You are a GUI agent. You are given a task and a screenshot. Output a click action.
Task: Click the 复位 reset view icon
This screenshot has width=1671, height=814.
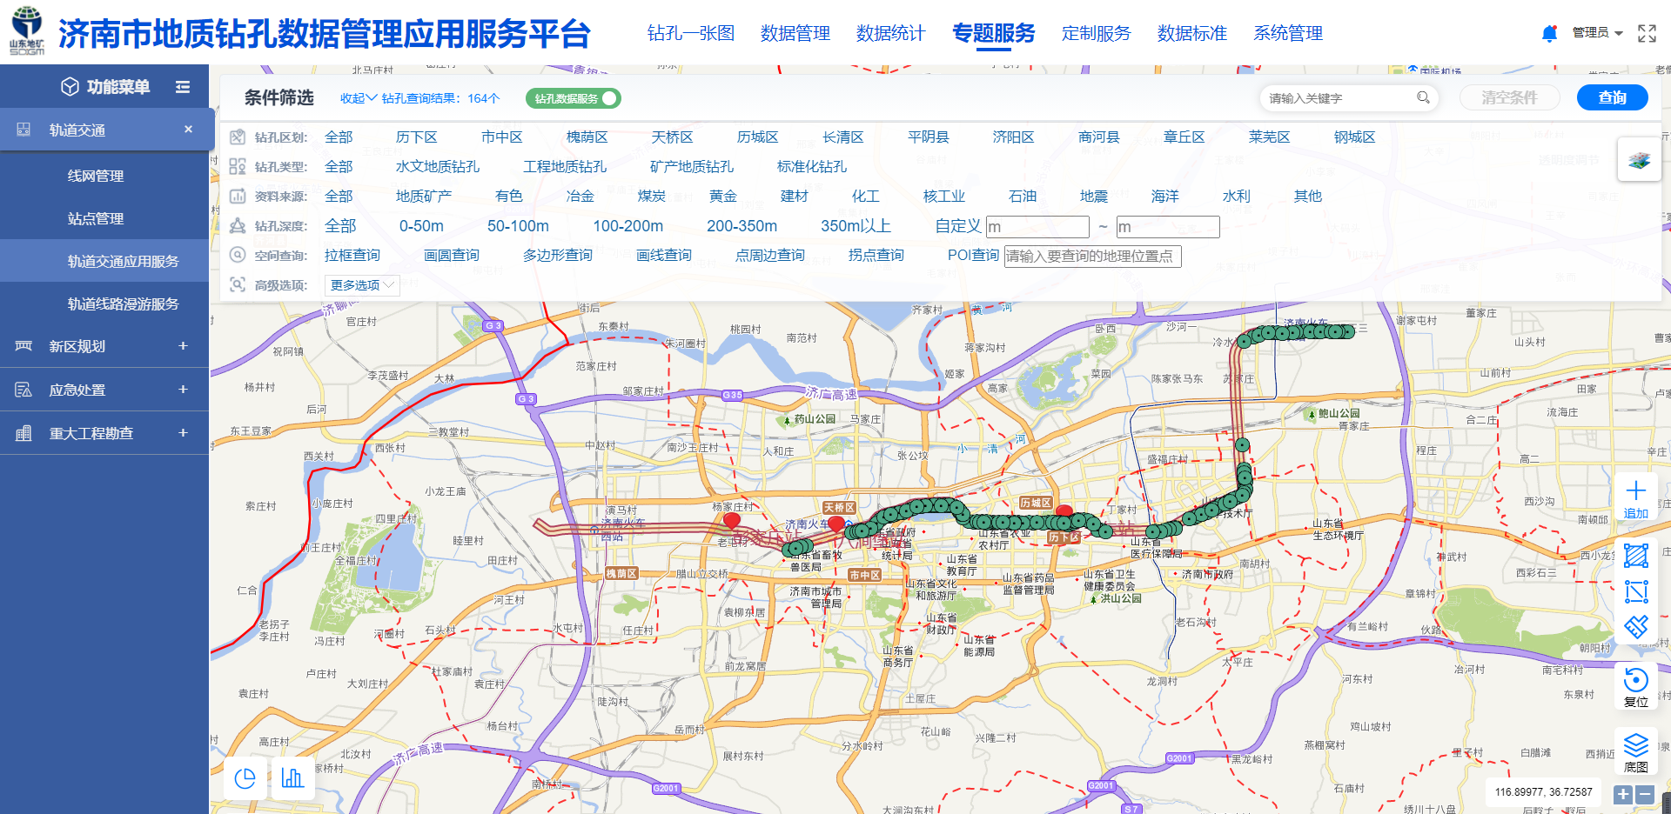(x=1635, y=681)
